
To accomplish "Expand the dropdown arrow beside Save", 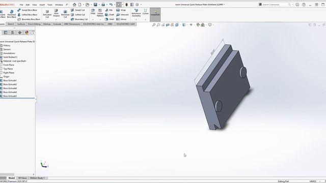I will coord(99,5).
